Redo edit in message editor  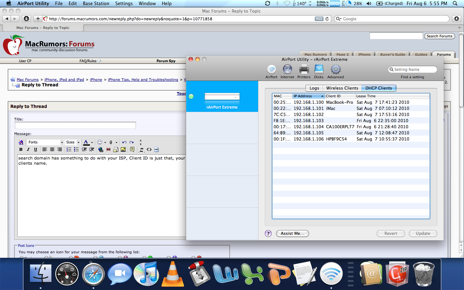click(131, 142)
